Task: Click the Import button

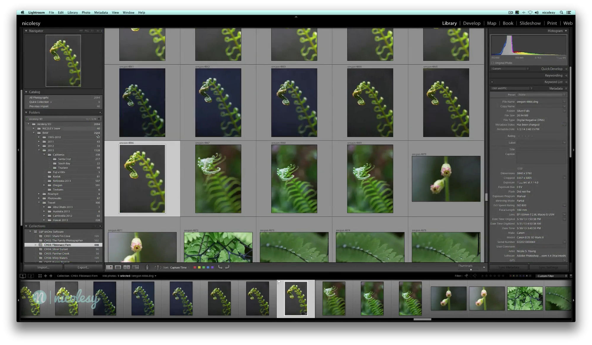Action: 43,267
